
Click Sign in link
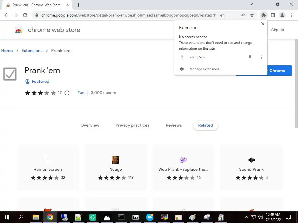(x=277, y=30)
